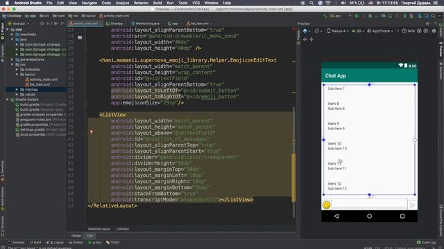Click the Make Project hammer icon
This screenshot has width=444, height=249.
click(325, 16)
